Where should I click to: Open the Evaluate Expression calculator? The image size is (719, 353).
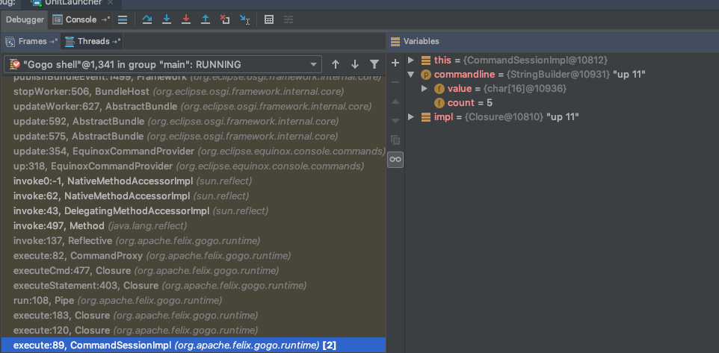click(x=269, y=20)
